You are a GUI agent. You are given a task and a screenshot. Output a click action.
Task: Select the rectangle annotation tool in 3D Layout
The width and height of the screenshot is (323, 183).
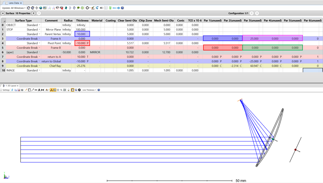[x=29, y=90]
